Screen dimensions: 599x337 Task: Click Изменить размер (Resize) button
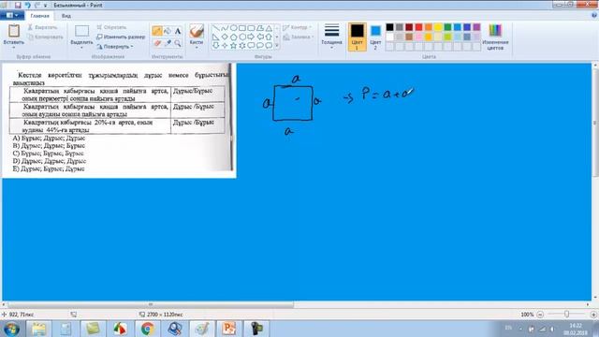(x=121, y=37)
